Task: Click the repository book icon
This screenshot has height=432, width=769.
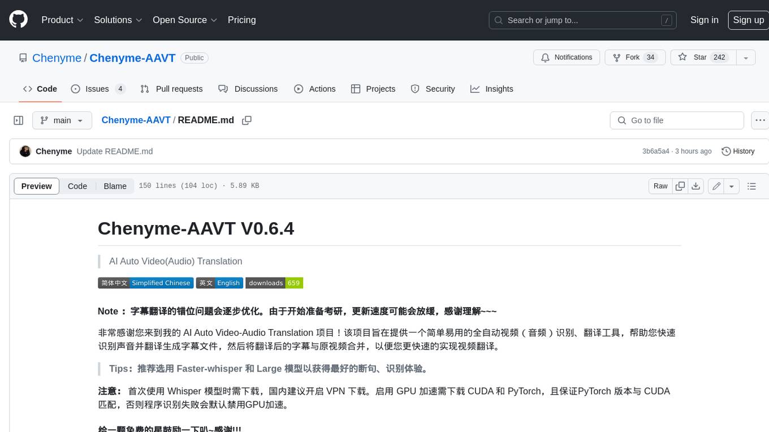Action: tap(23, 58)
